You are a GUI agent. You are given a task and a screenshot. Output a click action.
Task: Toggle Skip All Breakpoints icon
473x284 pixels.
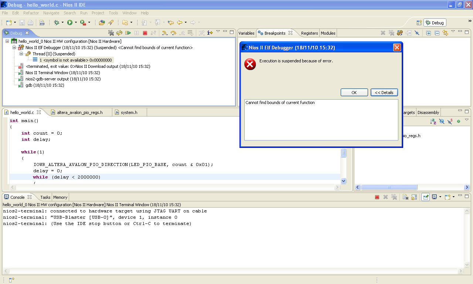417,33
